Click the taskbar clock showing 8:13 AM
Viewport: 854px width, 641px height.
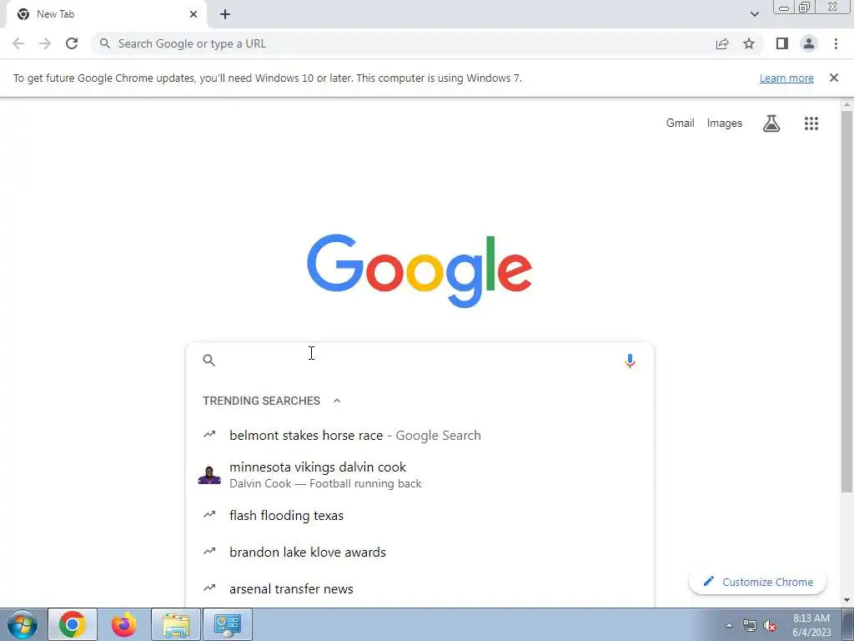811,625
